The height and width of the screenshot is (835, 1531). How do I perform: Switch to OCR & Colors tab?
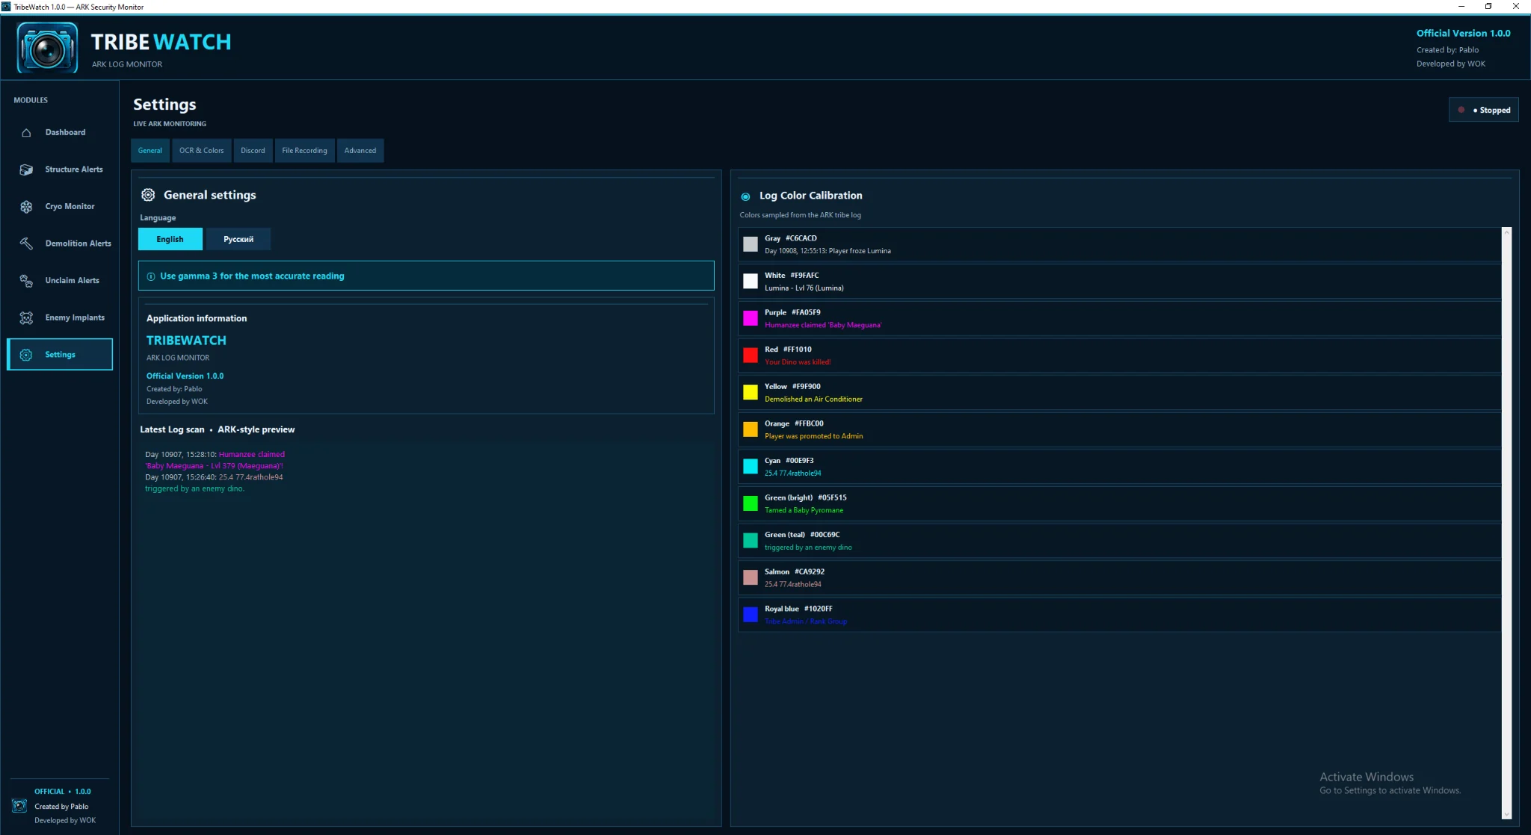click(x=201, y=151)
